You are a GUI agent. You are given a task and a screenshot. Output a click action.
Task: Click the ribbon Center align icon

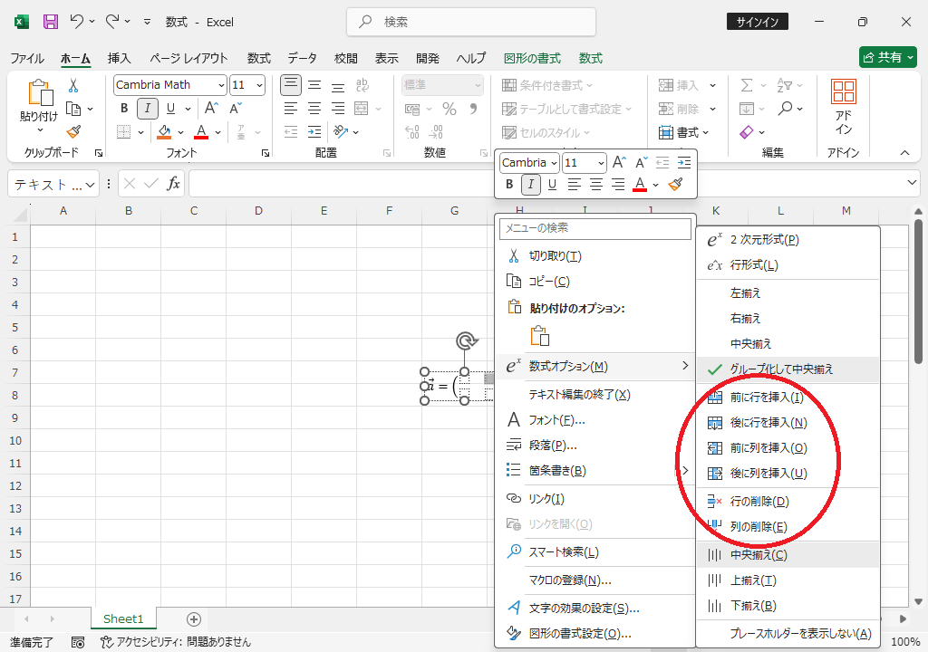(314, 109)
